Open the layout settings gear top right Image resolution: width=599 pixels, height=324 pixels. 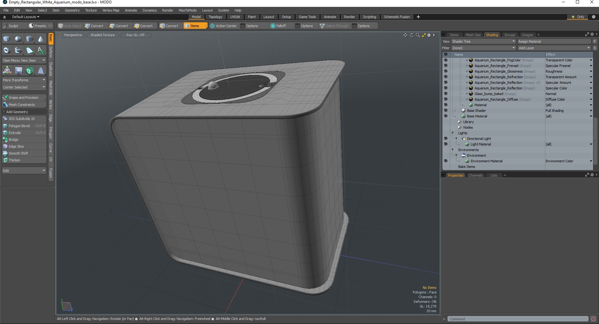(594, 17)
